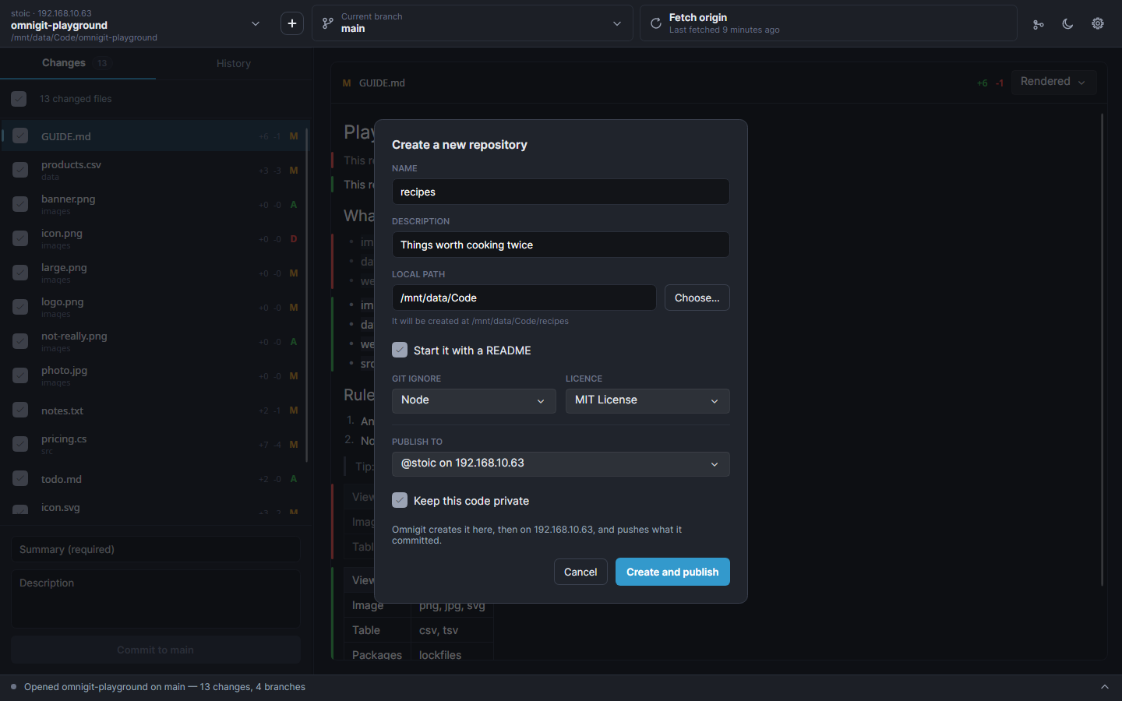Open the branch merge icon in top bar

[1038, 24]
